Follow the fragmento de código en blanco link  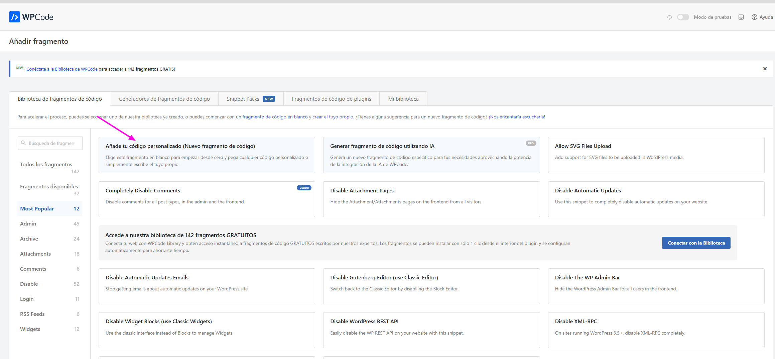(275, 117)
